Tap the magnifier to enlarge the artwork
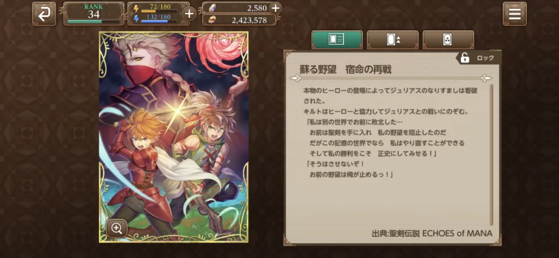Screen dimensions: 559x258 [x=117, y=229]
